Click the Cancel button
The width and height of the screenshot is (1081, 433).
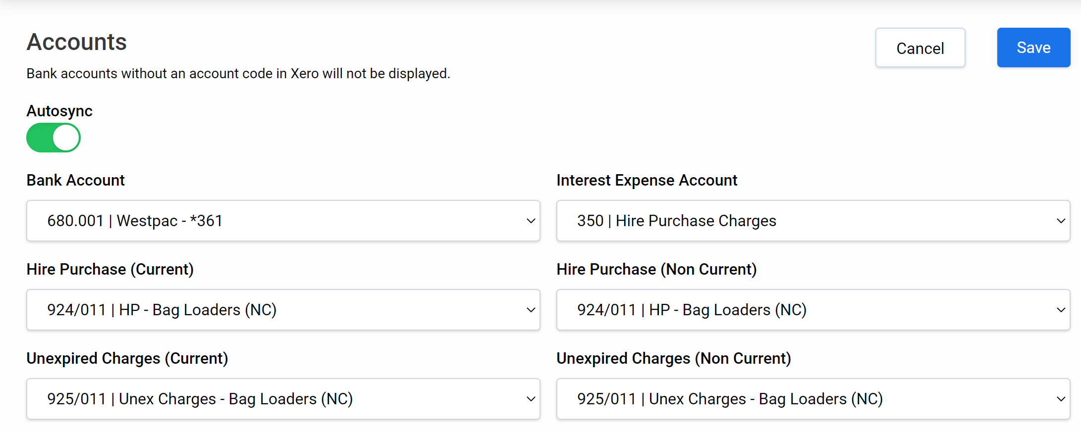point(920,48)
